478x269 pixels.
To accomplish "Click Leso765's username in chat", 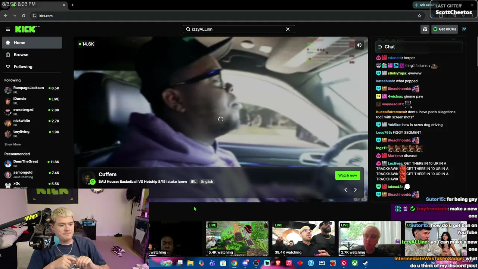I will coord(384,132).
